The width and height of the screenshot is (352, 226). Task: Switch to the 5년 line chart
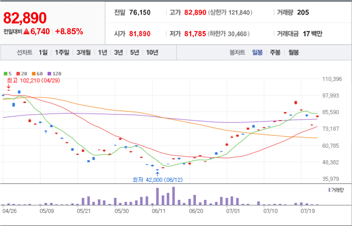point(135,52)
